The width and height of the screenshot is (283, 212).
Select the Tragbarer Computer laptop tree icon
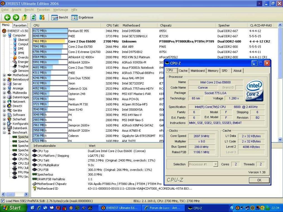coord(15,66)
